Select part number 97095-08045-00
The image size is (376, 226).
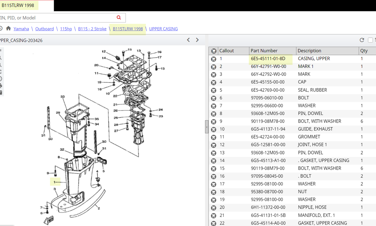(x=267, y=176)
